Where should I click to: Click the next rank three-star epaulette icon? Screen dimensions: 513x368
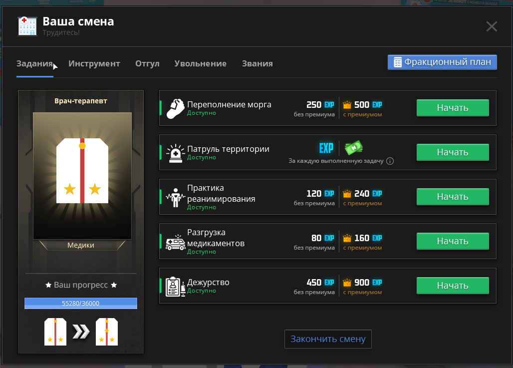pyautogui.click(x=107, y=332)
